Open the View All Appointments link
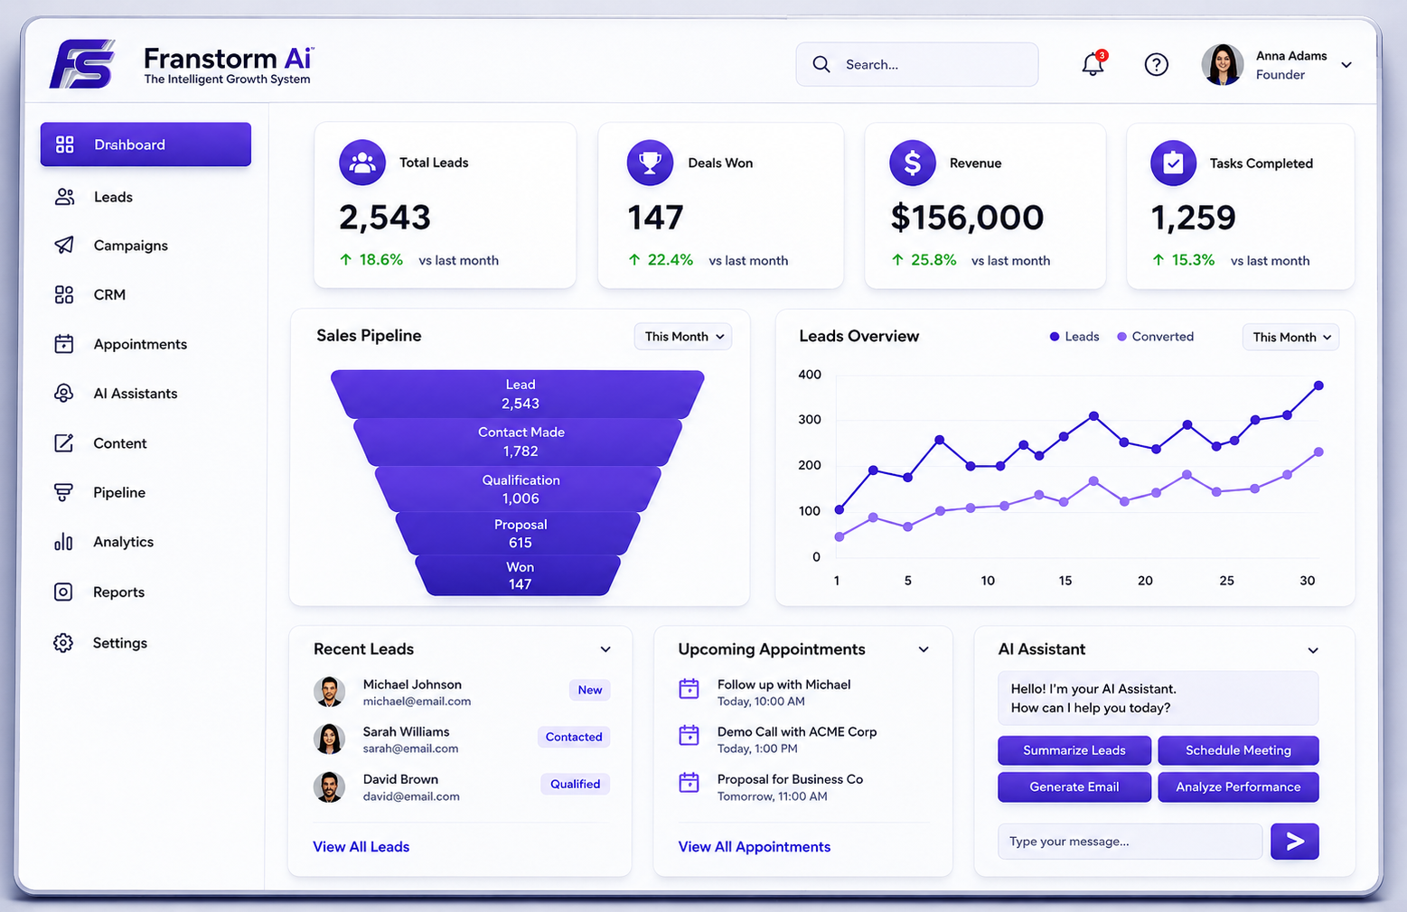Screen dimensions: 1407x912 (755, 847)
